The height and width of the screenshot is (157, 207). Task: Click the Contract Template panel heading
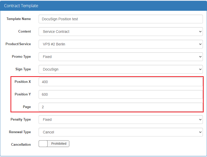point(21,6)
